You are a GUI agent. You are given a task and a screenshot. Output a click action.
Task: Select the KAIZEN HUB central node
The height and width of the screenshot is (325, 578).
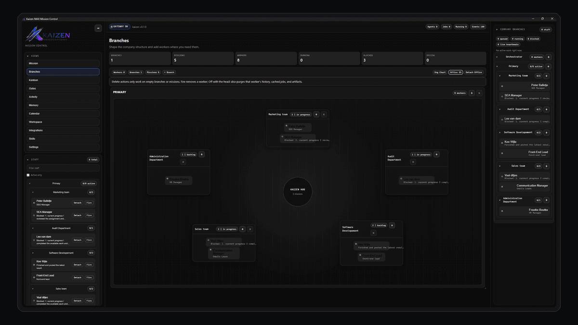coord(298,191)
